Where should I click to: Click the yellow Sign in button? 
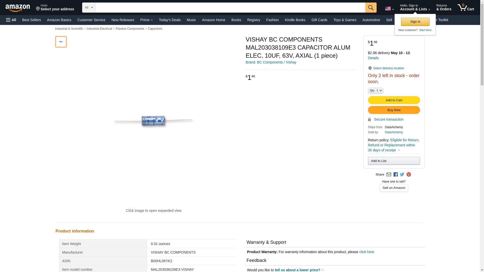(415, 22)
